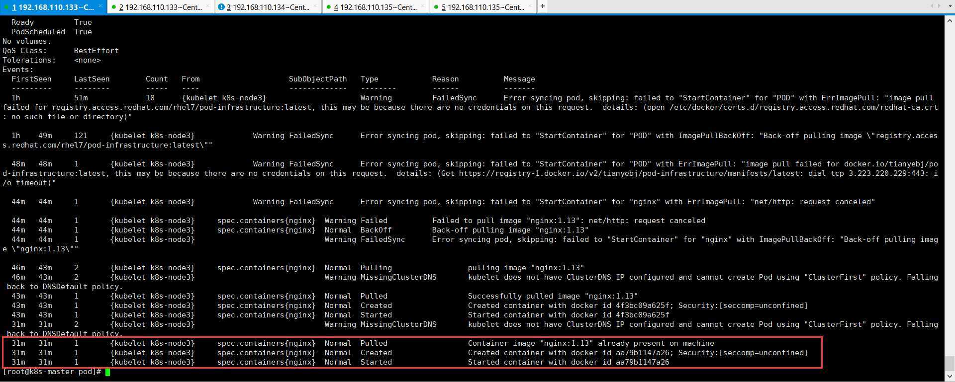Close session tab 4
This screenshot has height=382, width=955.
[x=423, y=6]
